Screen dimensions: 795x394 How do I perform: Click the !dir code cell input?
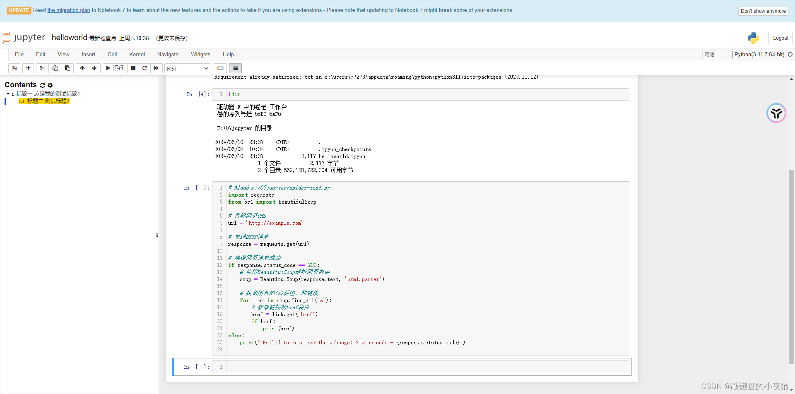click(x=427, y=94)
